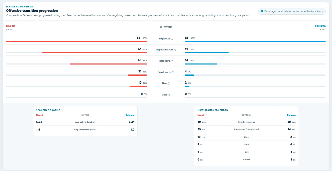Click the "Penalty area" milestone label
Screen dimensions: 332x171
(164, 72)
